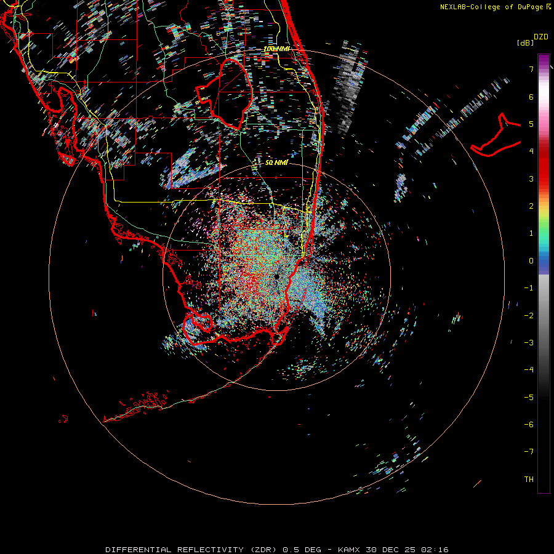Click the positive 1 dB scale value
The image size is (554, 554).
(x=531, y=233)
